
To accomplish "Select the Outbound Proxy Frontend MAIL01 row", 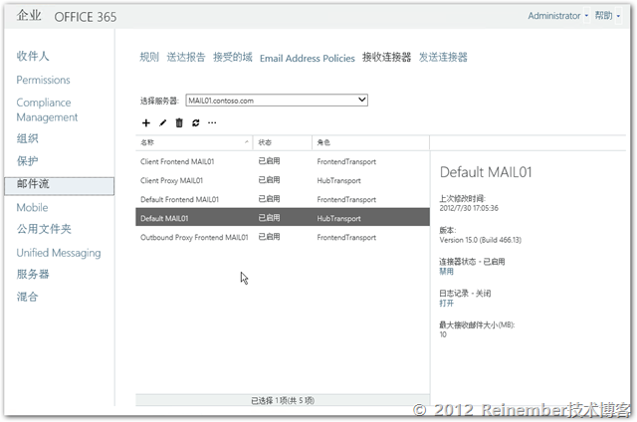I will pos(283,237).
